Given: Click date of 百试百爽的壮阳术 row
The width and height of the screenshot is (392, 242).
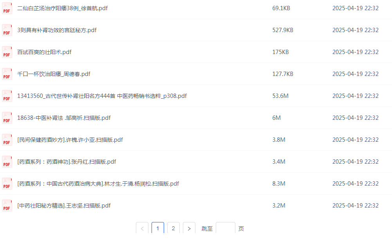Looking at the screenshot, I should (x=356, y=52).
